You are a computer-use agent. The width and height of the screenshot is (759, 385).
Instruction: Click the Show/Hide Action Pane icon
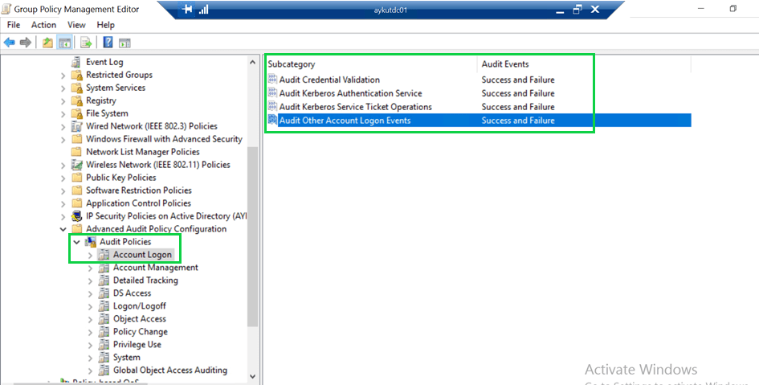coord(124,42)
